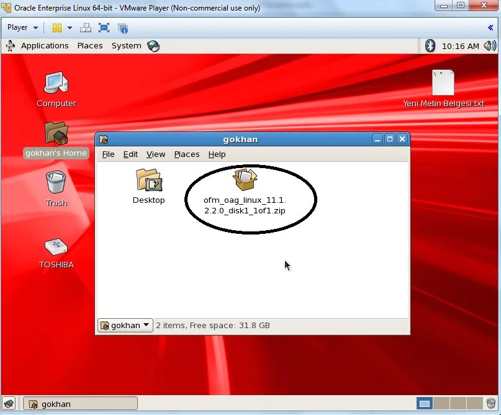Open the Places menu in the top panel
This screenshot has height=415, width=501.
(90, 46)
